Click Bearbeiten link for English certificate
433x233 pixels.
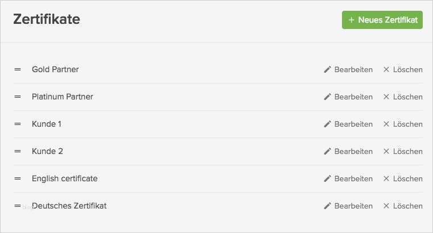(x=353, y=178)
